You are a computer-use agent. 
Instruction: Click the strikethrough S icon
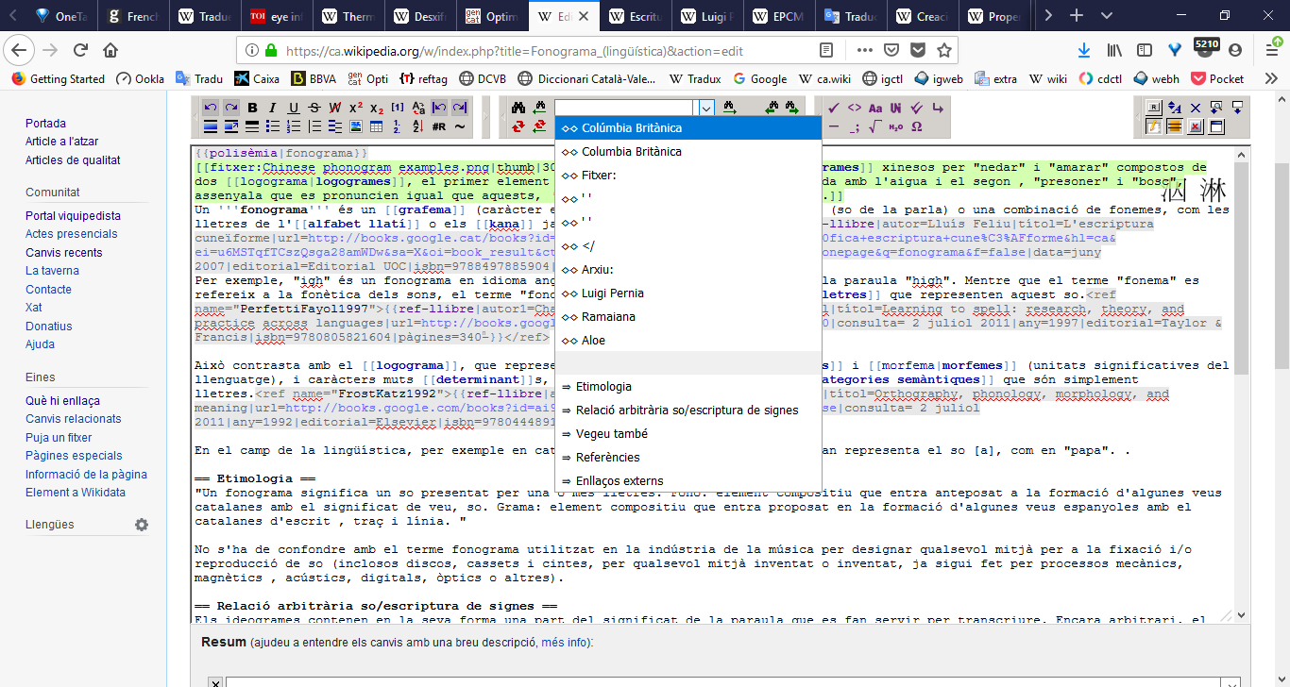[314, 108]
